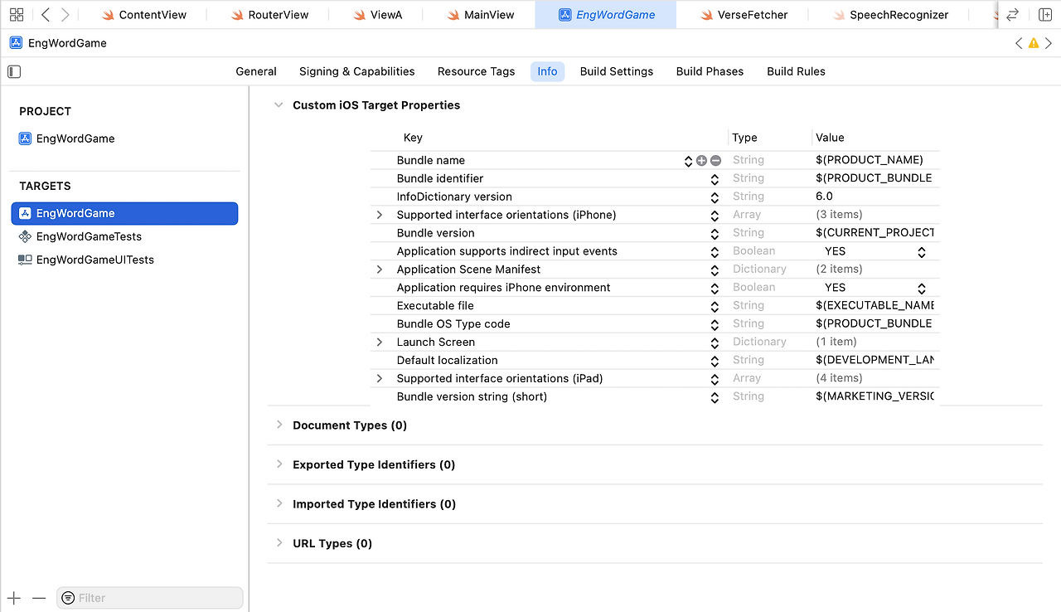
Task: Click the Value column header
Action: 830,138
